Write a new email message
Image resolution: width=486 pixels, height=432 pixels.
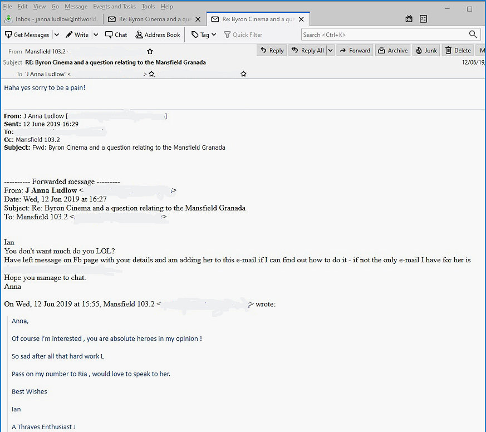tap(77, 35)
